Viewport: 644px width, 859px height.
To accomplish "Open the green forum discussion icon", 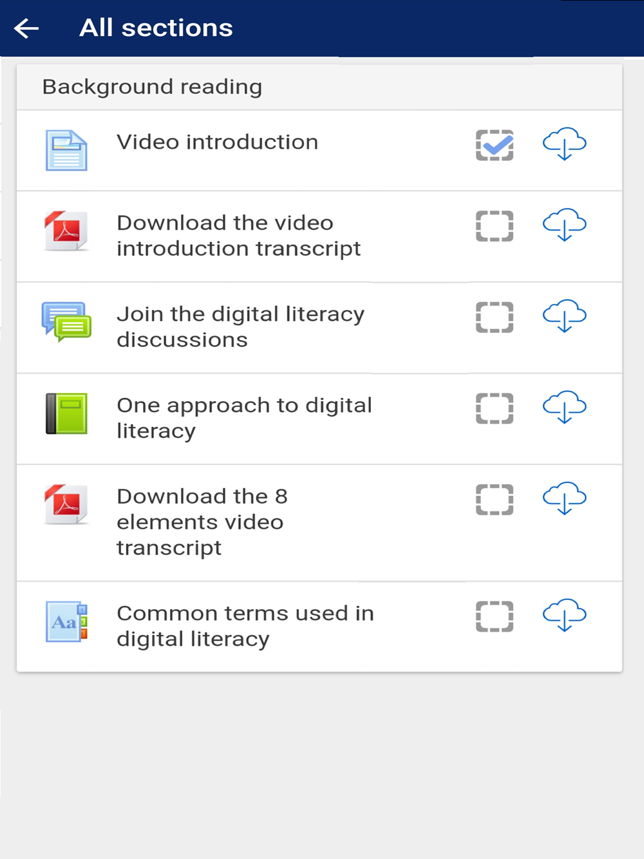I will click(x=66, y=321).
